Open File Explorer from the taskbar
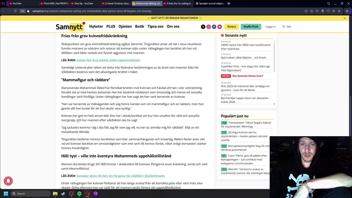Viewport: 352px width, 198px height. coord(55,194)
